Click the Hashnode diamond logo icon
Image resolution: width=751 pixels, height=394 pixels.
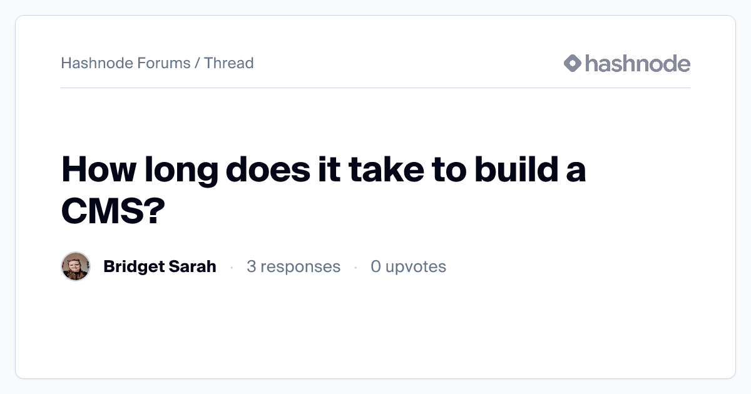(573, 63)
